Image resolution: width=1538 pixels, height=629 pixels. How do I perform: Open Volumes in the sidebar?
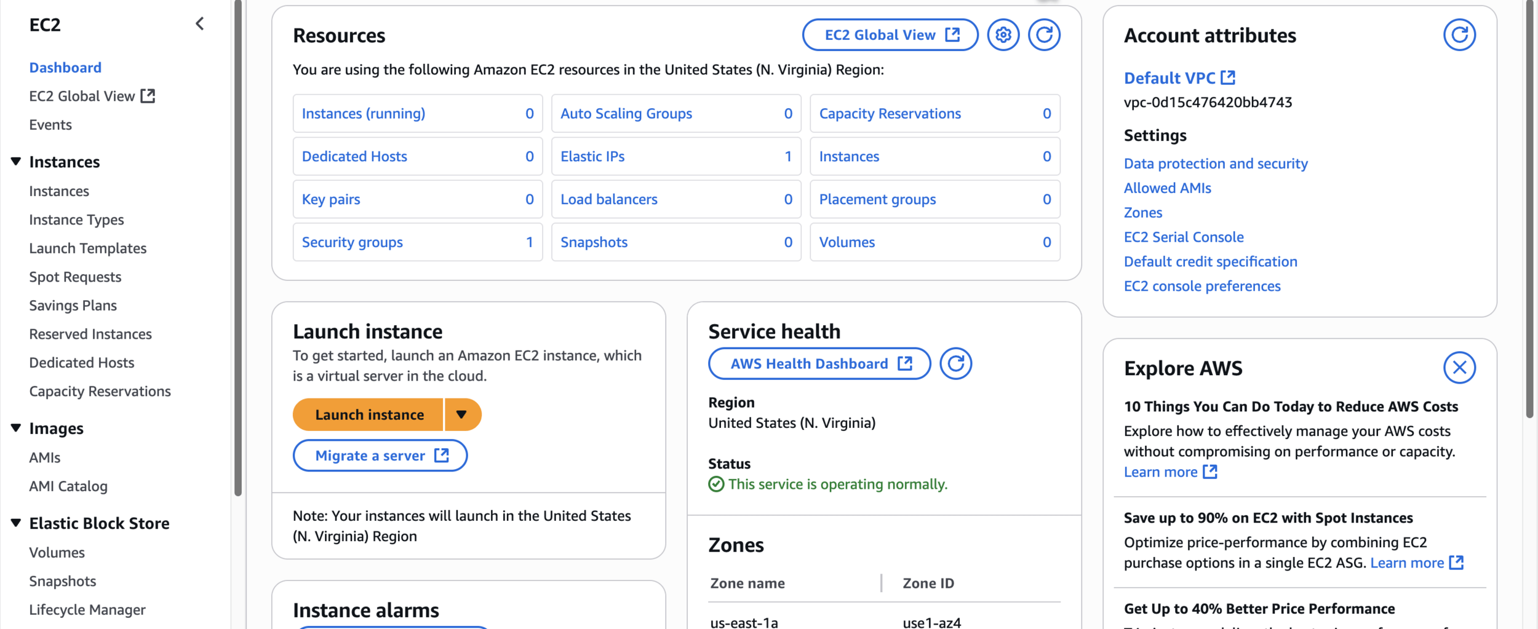57,552
